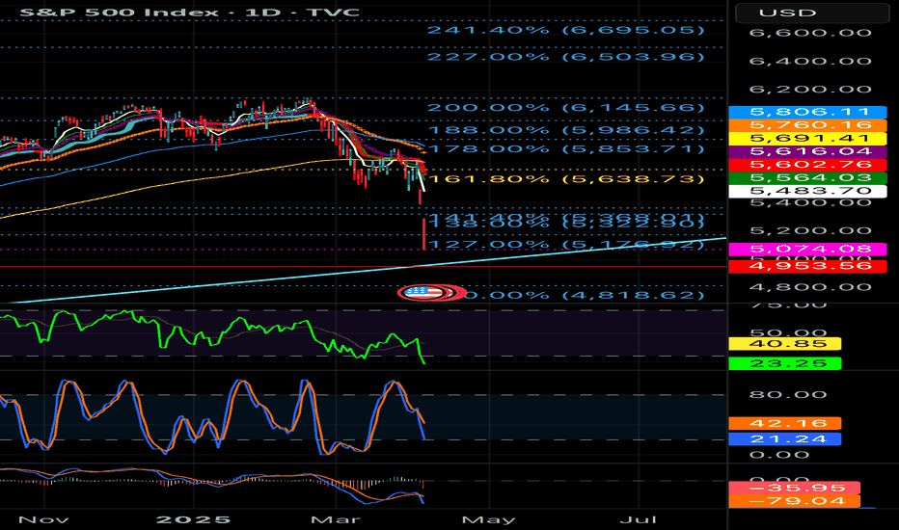Click the orange 42.16 stochastic label
The width and height of the screenshot is (899, 530).
[784, 423]
